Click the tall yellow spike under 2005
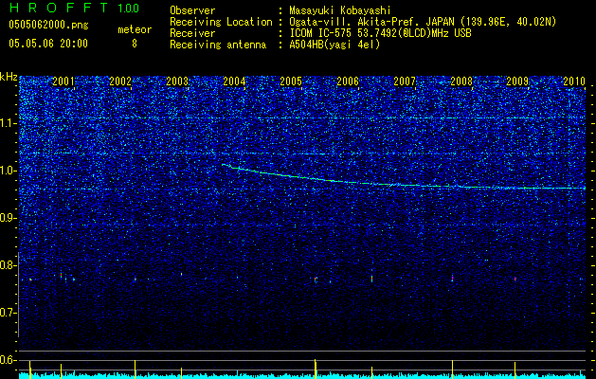The image size is (596, 379). pyautogui.click(x=316, y=369)
